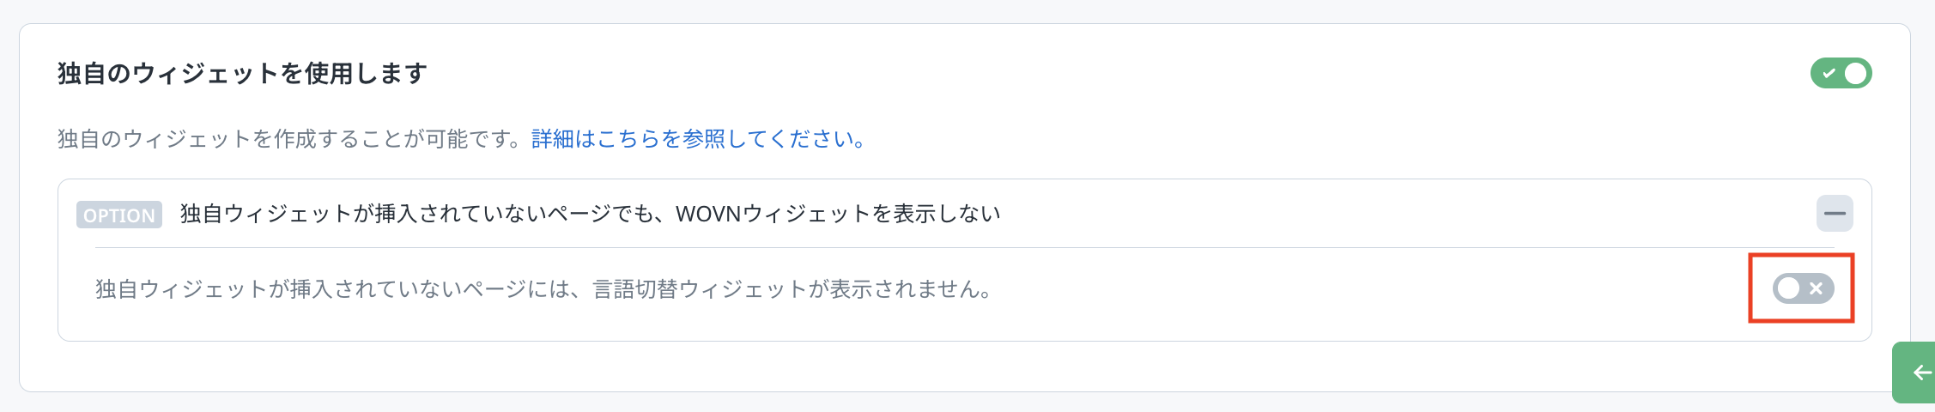
Task: Click the checkmark icon inside the green toggle
Action: click(1829, 74)
